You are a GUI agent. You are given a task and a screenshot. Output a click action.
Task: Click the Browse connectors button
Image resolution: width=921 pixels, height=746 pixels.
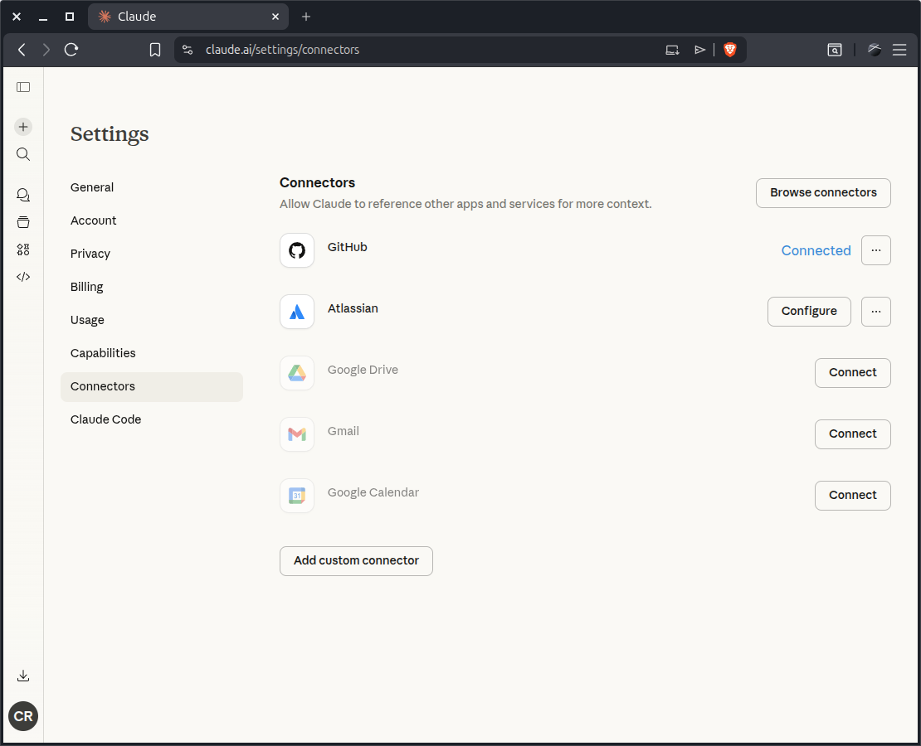[x=823, y=192]
